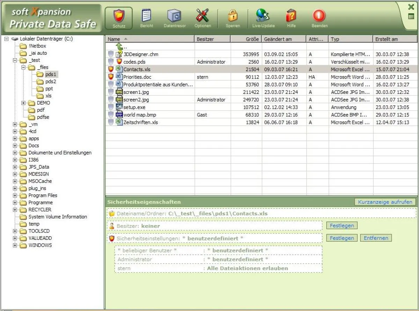Click the encrypted padlock icon on codes.pds
419x311 pixels.
[x=119, y=61]
